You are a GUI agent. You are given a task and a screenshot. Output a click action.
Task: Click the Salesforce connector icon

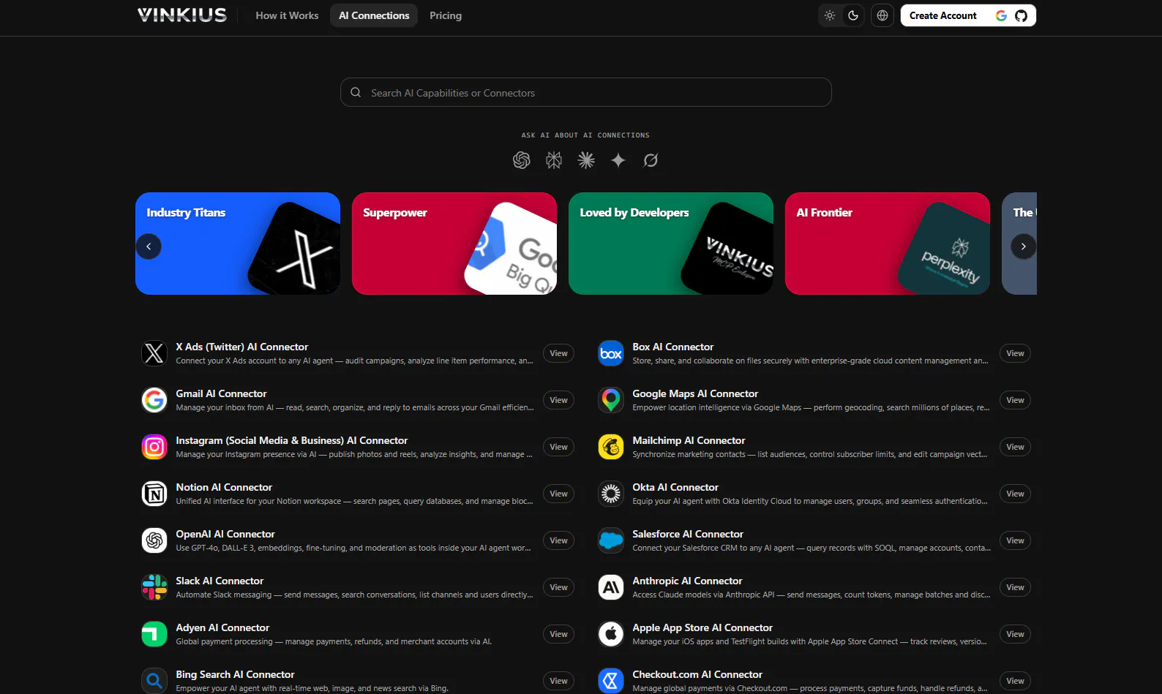coord(611,540)
